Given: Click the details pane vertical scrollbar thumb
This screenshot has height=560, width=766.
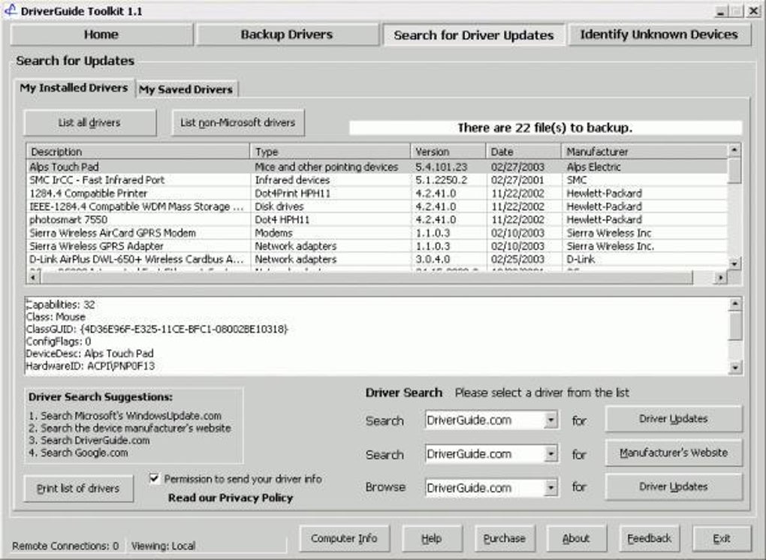Looking at the screenshot, I should 735,326.
